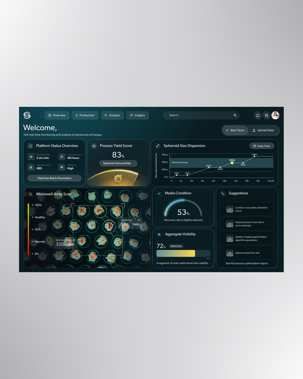Screen dimensions: 303x379
Task: Click the viability color scale bar
Action: [x=28, y=229]
